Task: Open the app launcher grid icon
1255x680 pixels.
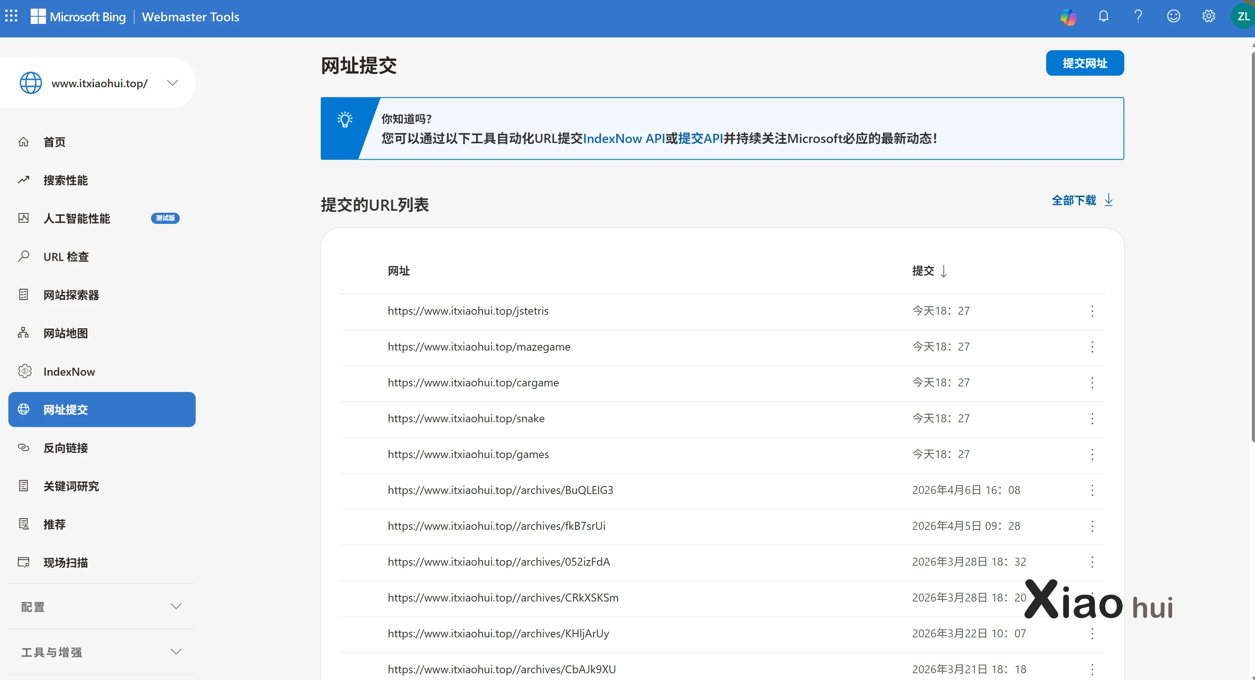Action: point(11,16)
